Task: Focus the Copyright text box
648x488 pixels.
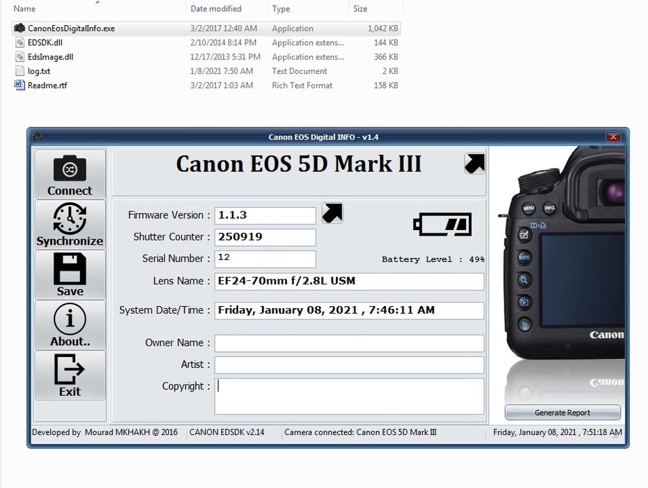Action: coord(349,396)
